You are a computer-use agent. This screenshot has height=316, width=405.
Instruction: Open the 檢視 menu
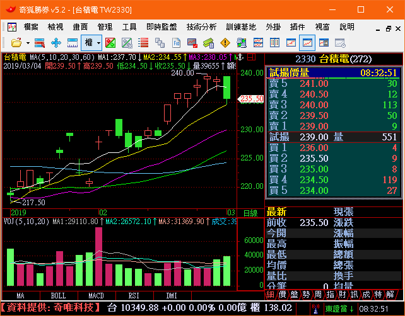56,27
